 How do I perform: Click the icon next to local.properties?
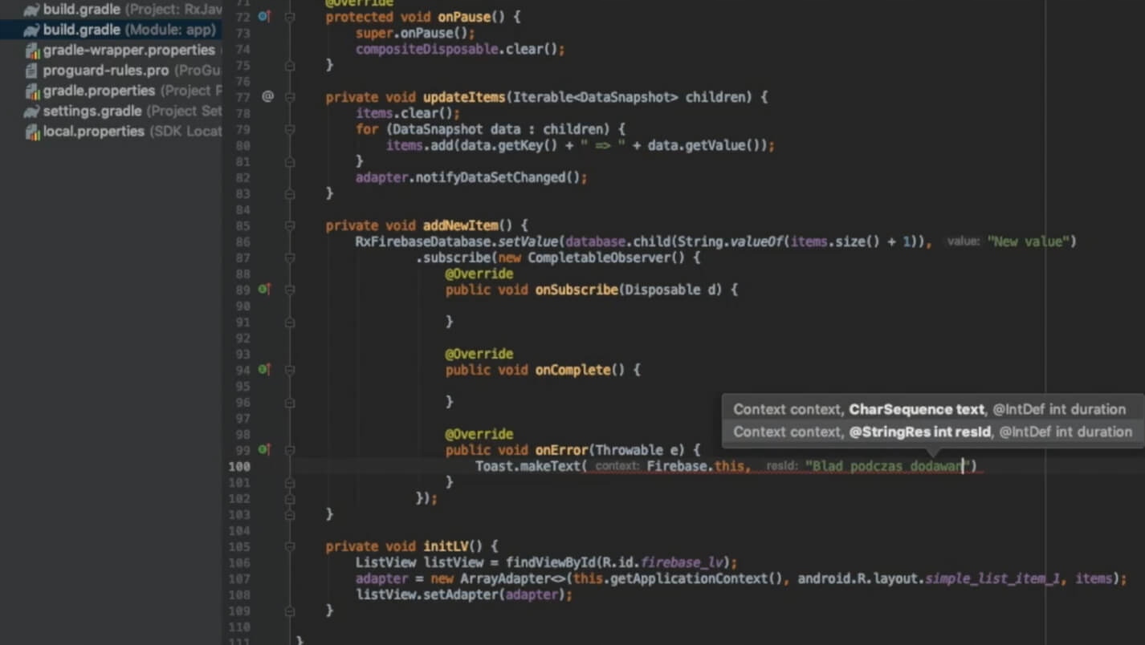pyautogui.click(x=32, y=132)
